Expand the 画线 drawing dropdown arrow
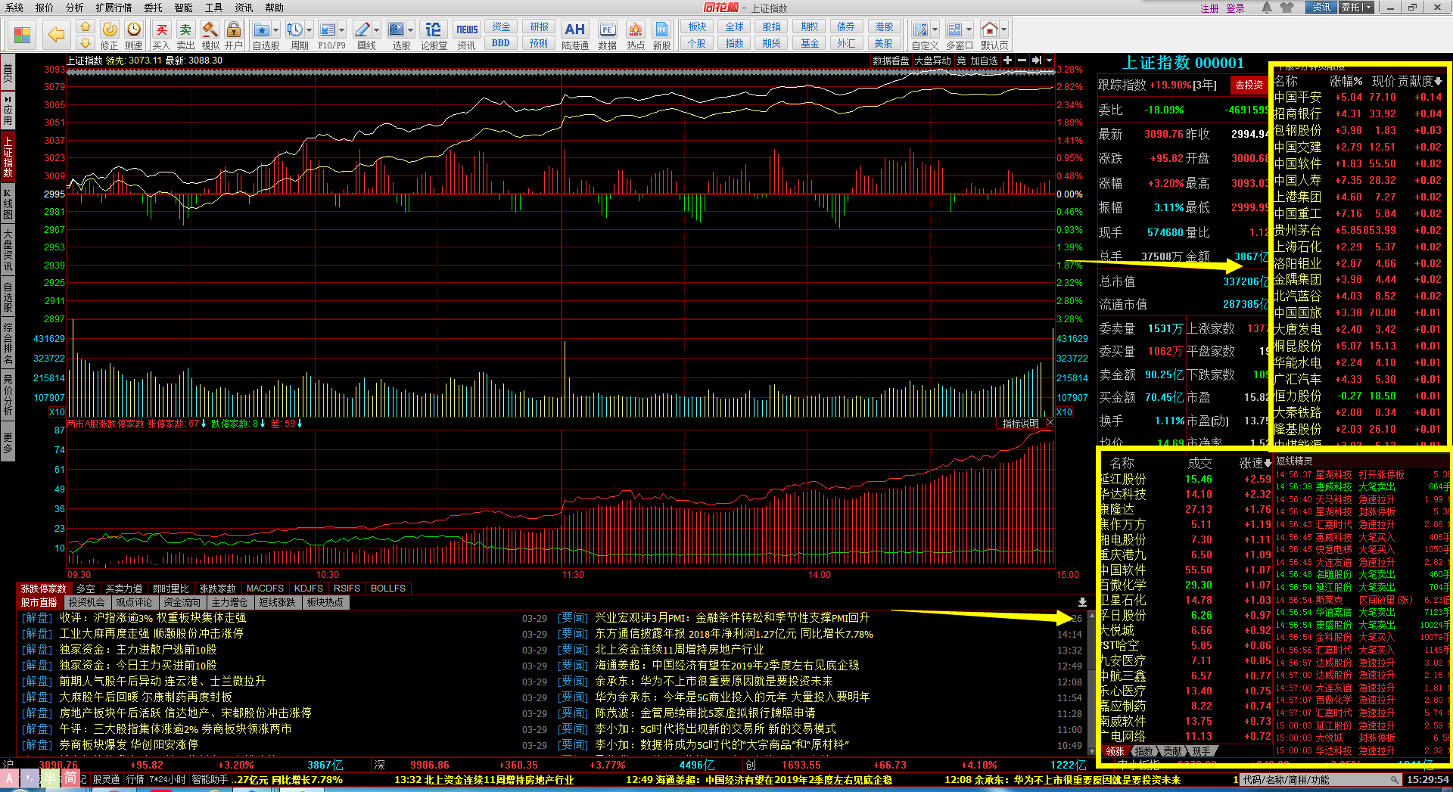 point(377,30)
